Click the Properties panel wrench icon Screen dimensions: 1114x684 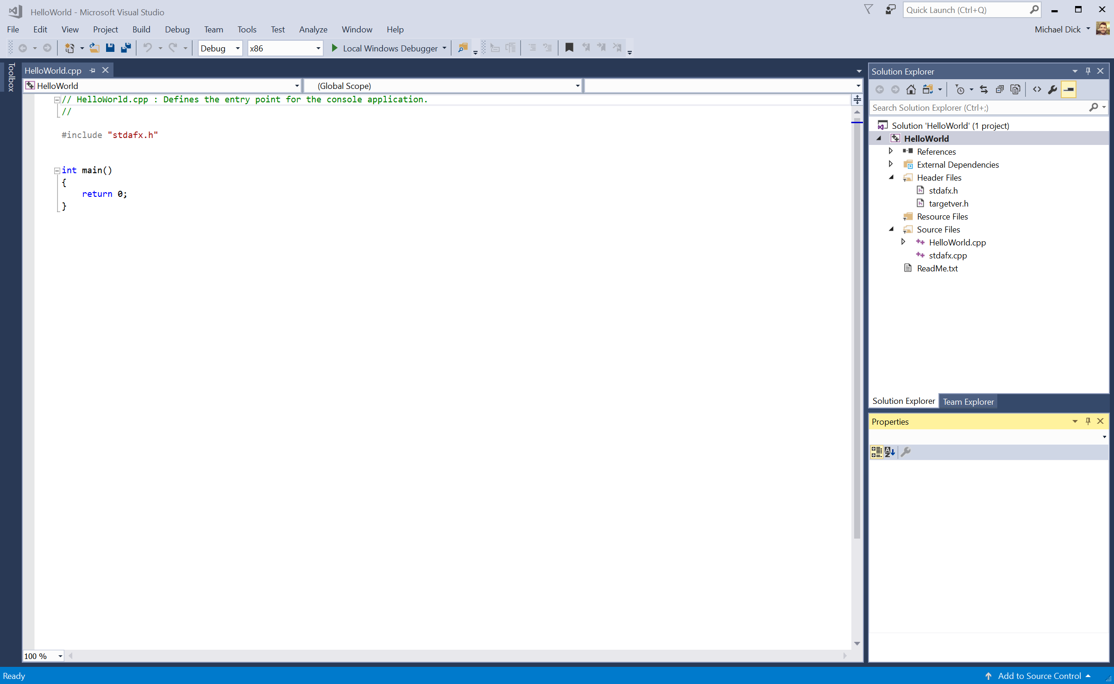coord(906,451)
